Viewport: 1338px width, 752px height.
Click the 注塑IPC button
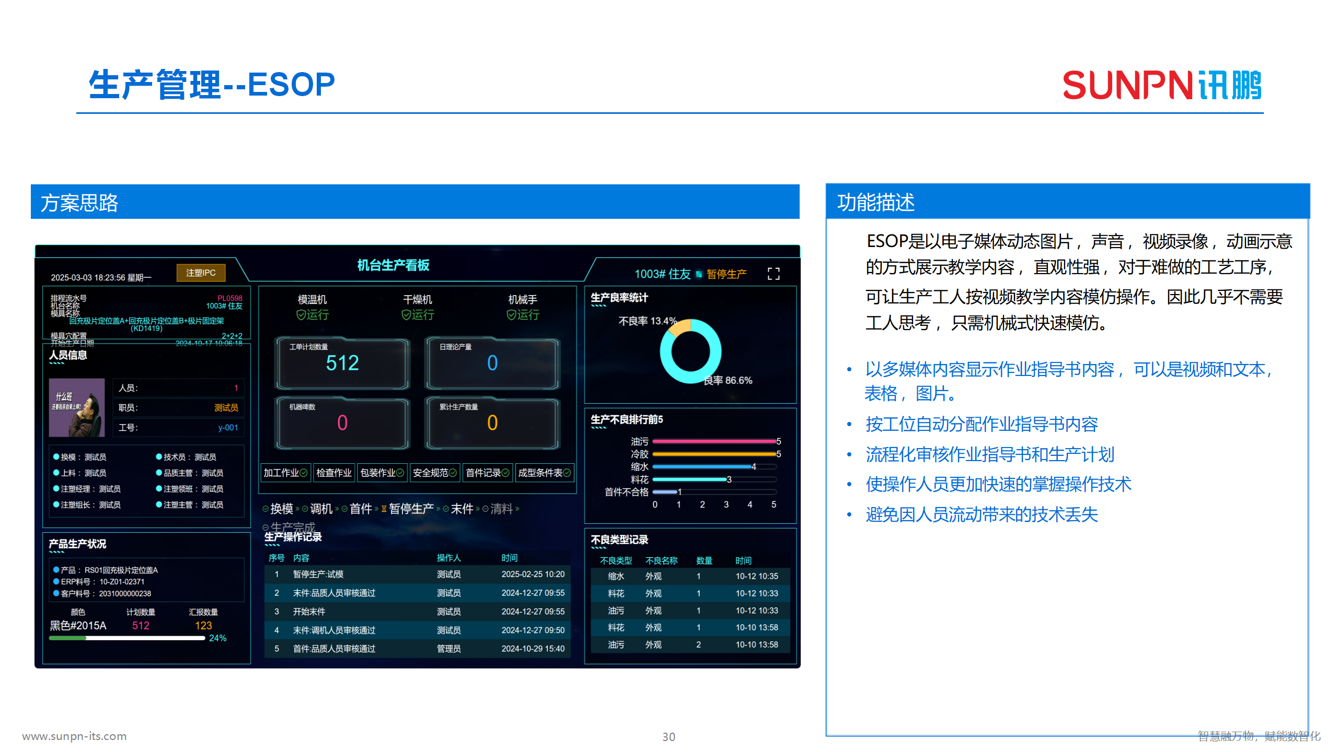tap(202, 273)
